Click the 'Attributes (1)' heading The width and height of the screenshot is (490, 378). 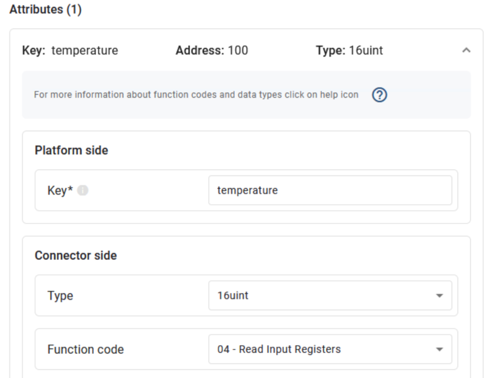point(45,10)
